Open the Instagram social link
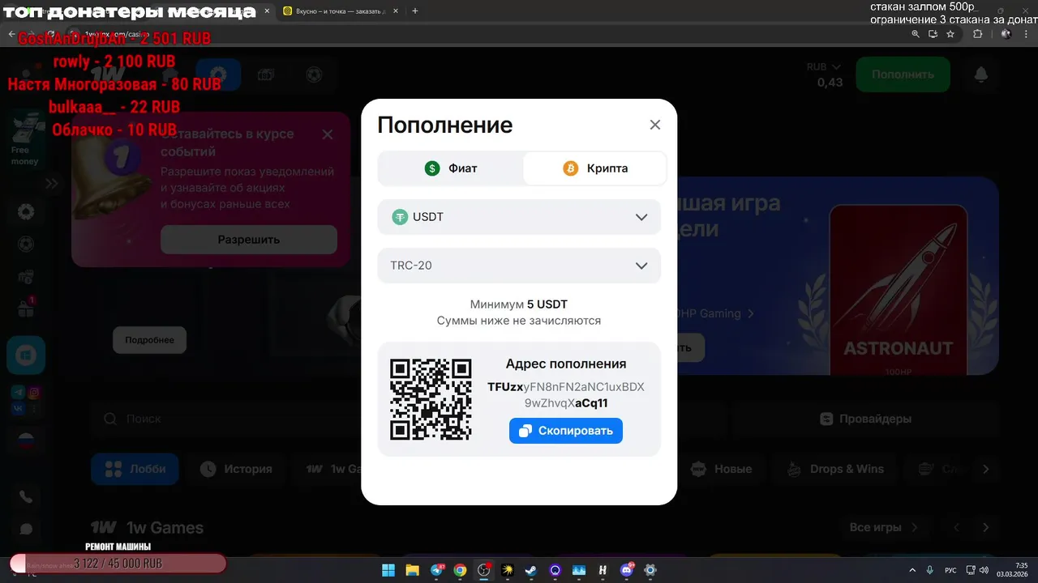The height and width of the screenshot is (583, 1038). tap(34, 393)
